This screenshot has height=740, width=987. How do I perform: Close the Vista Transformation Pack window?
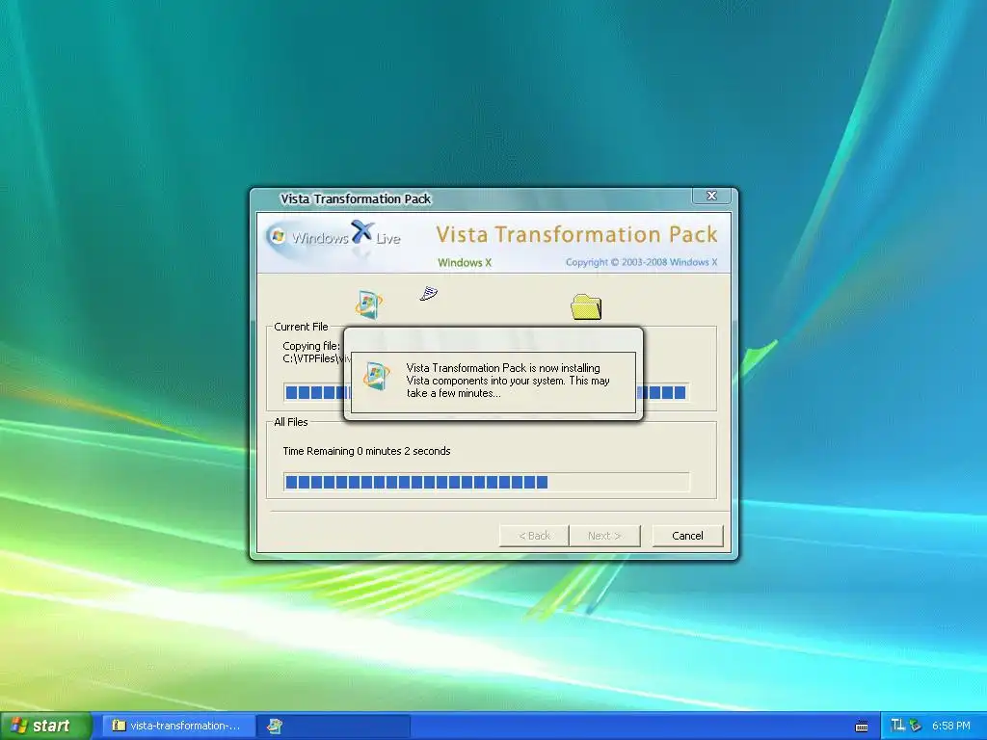(x=711, y=196)
